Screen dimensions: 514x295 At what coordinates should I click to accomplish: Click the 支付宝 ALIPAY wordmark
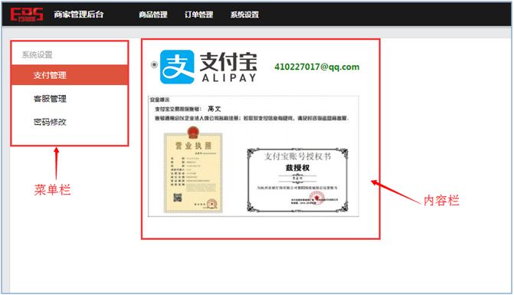(x=228, y=67)
